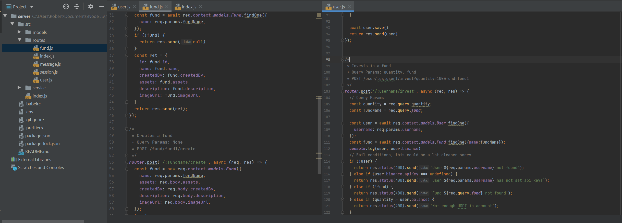Collapse the src folder
622x223 pixels.
(12, 24)
